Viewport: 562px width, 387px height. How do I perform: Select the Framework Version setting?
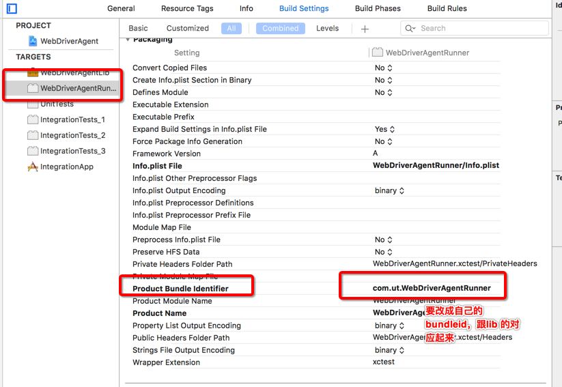[167, 154]
